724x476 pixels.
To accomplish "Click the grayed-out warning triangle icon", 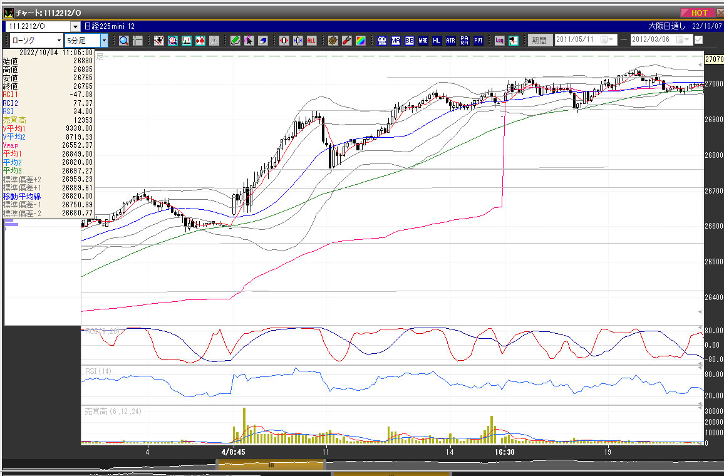I will [x=214, y=41].
